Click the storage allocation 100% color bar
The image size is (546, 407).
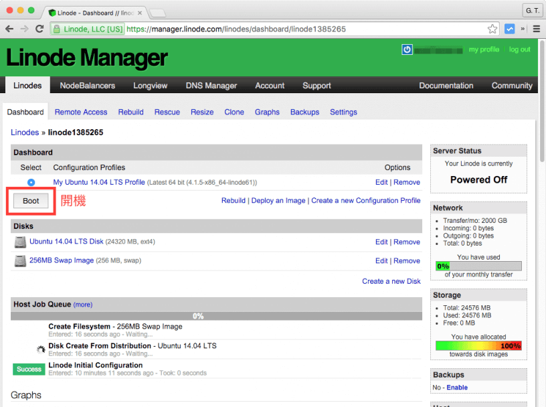click(x=478, y=346)
